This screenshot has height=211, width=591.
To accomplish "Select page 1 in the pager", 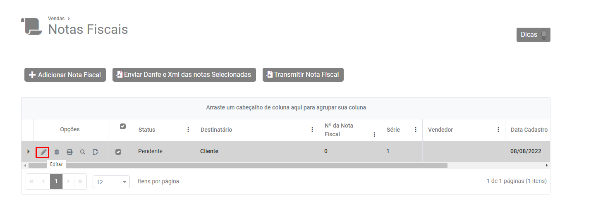I will click(56, 181).
